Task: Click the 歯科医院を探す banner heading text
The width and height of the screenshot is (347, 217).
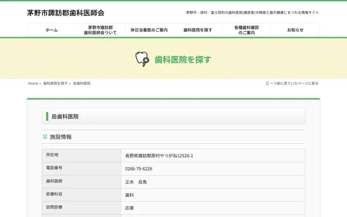Action: 183,59
